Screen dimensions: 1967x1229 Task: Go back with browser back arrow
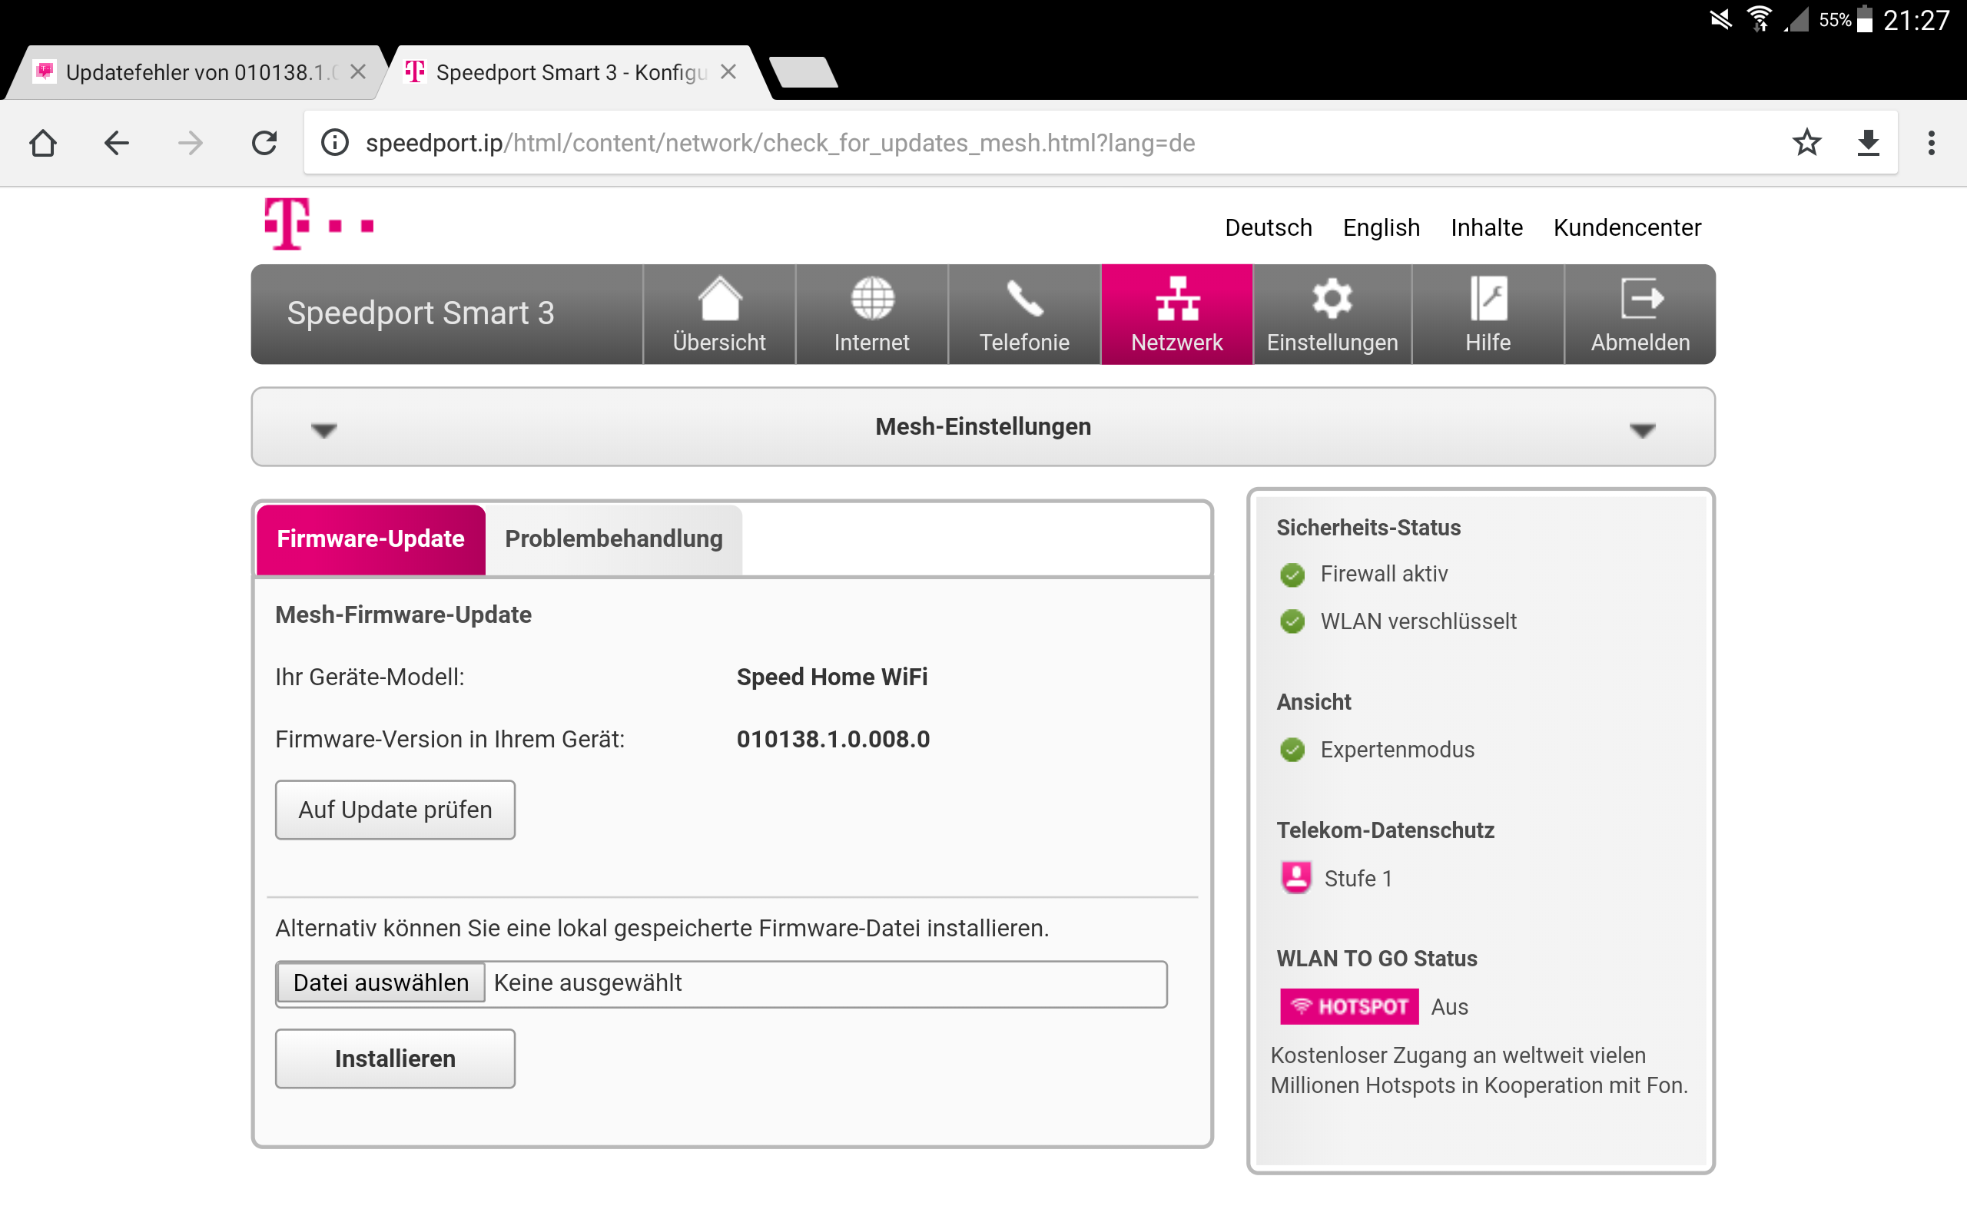(x=116, y=143)
